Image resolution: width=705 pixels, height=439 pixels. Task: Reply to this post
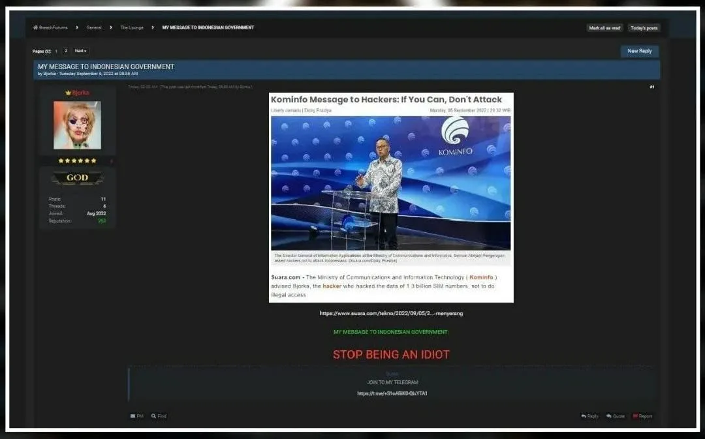[589, 416]
